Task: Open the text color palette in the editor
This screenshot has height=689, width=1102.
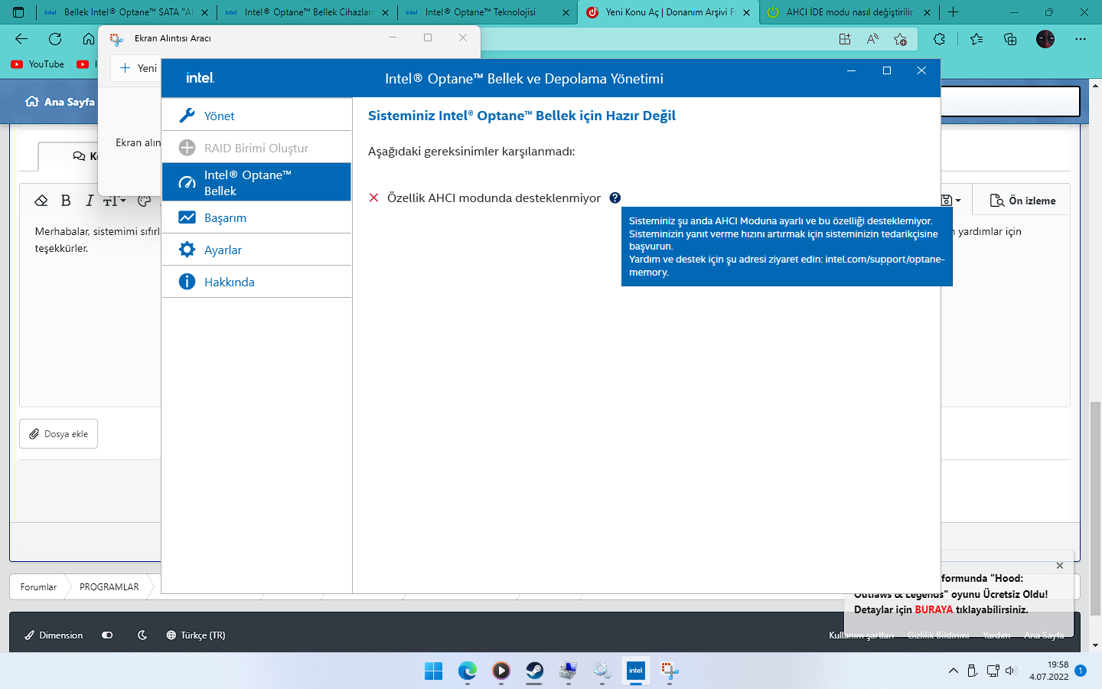Action: [144, 201]
